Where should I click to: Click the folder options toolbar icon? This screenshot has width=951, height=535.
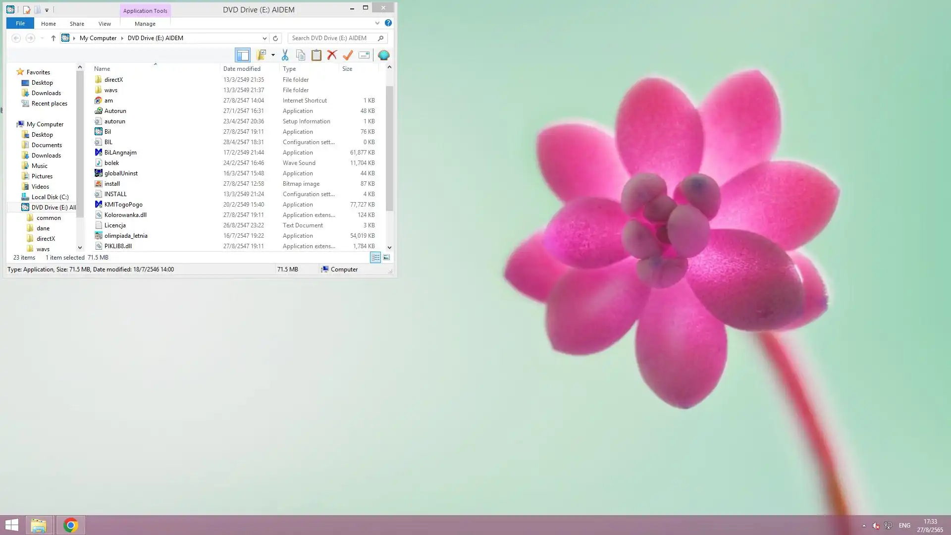pos(261,55)
